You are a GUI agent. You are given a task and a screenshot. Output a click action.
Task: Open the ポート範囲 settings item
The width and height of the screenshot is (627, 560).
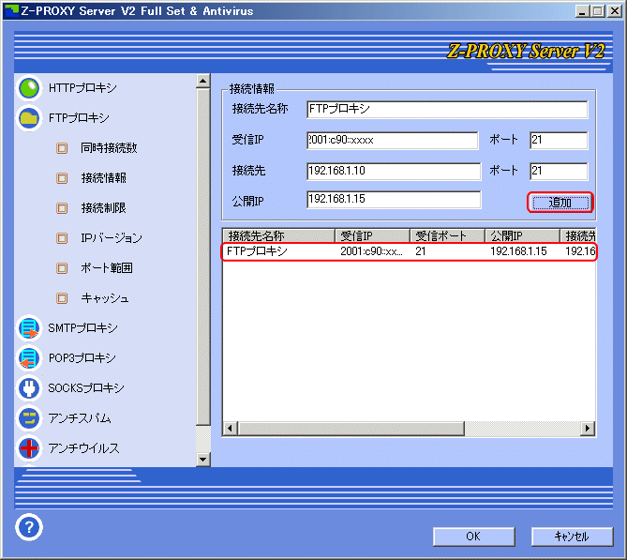click(106, 268)
